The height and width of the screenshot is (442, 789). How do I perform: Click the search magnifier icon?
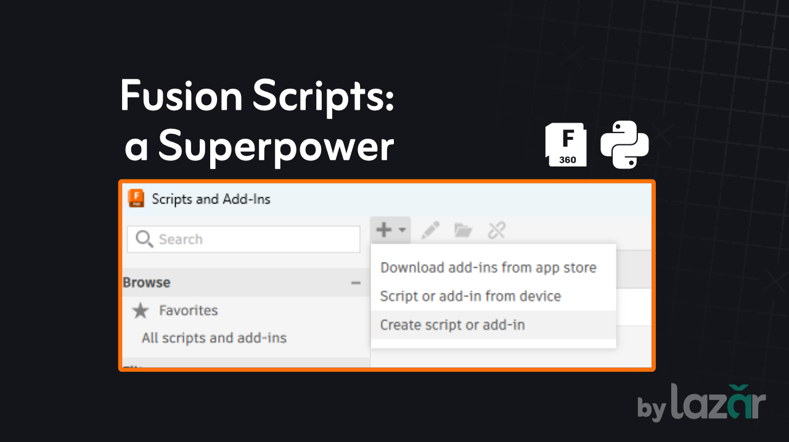pos(144,239)
